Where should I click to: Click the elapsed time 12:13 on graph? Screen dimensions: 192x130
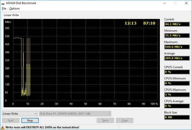[131, 23]
